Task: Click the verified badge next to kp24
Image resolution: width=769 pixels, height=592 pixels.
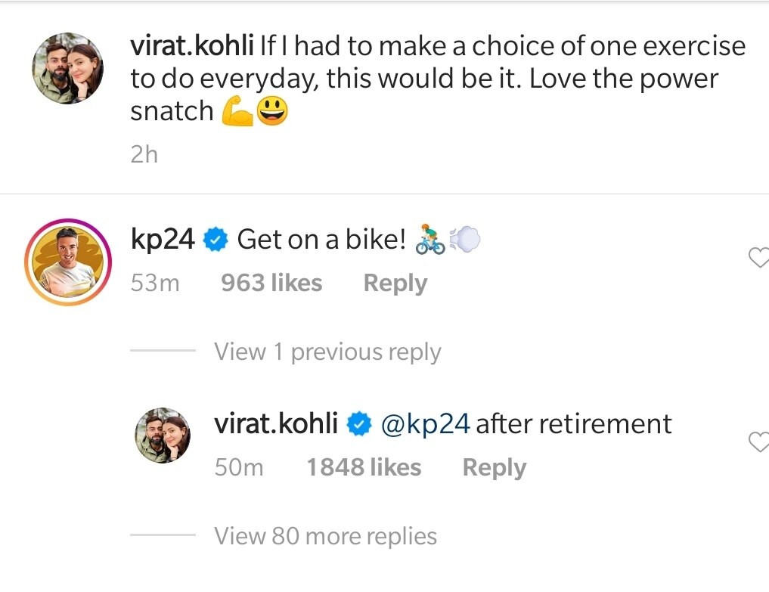Action: click(x=216, y=240)
